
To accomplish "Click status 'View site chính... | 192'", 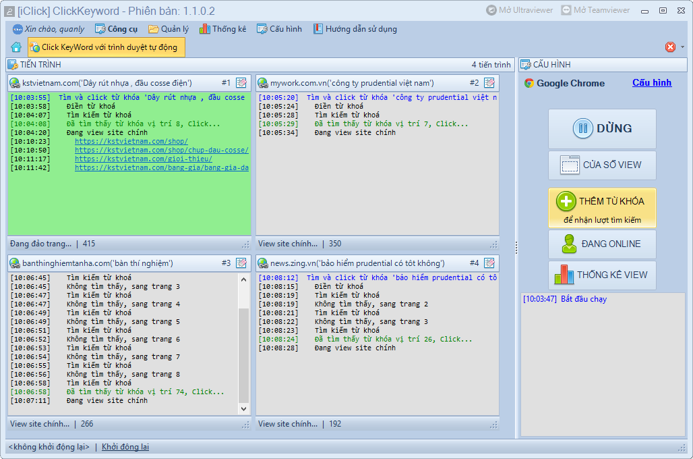I will [x=300, y=424].
